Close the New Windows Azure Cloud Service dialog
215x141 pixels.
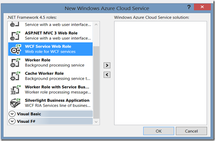point(202,7)
